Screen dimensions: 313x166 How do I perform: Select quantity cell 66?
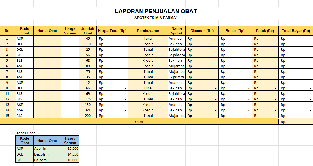click(88, 88)
